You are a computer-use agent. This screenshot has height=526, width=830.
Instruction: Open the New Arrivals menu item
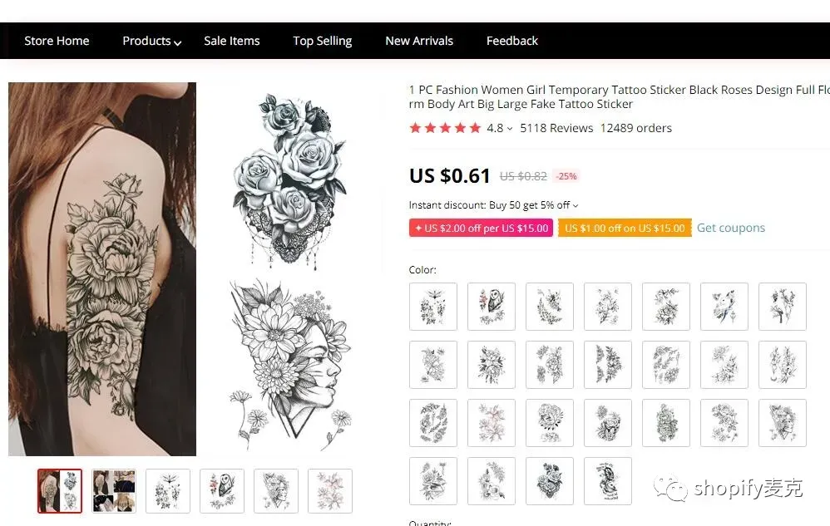(419, 41)
